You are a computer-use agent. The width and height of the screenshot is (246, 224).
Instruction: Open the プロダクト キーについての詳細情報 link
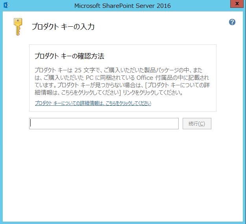[93, 103]
